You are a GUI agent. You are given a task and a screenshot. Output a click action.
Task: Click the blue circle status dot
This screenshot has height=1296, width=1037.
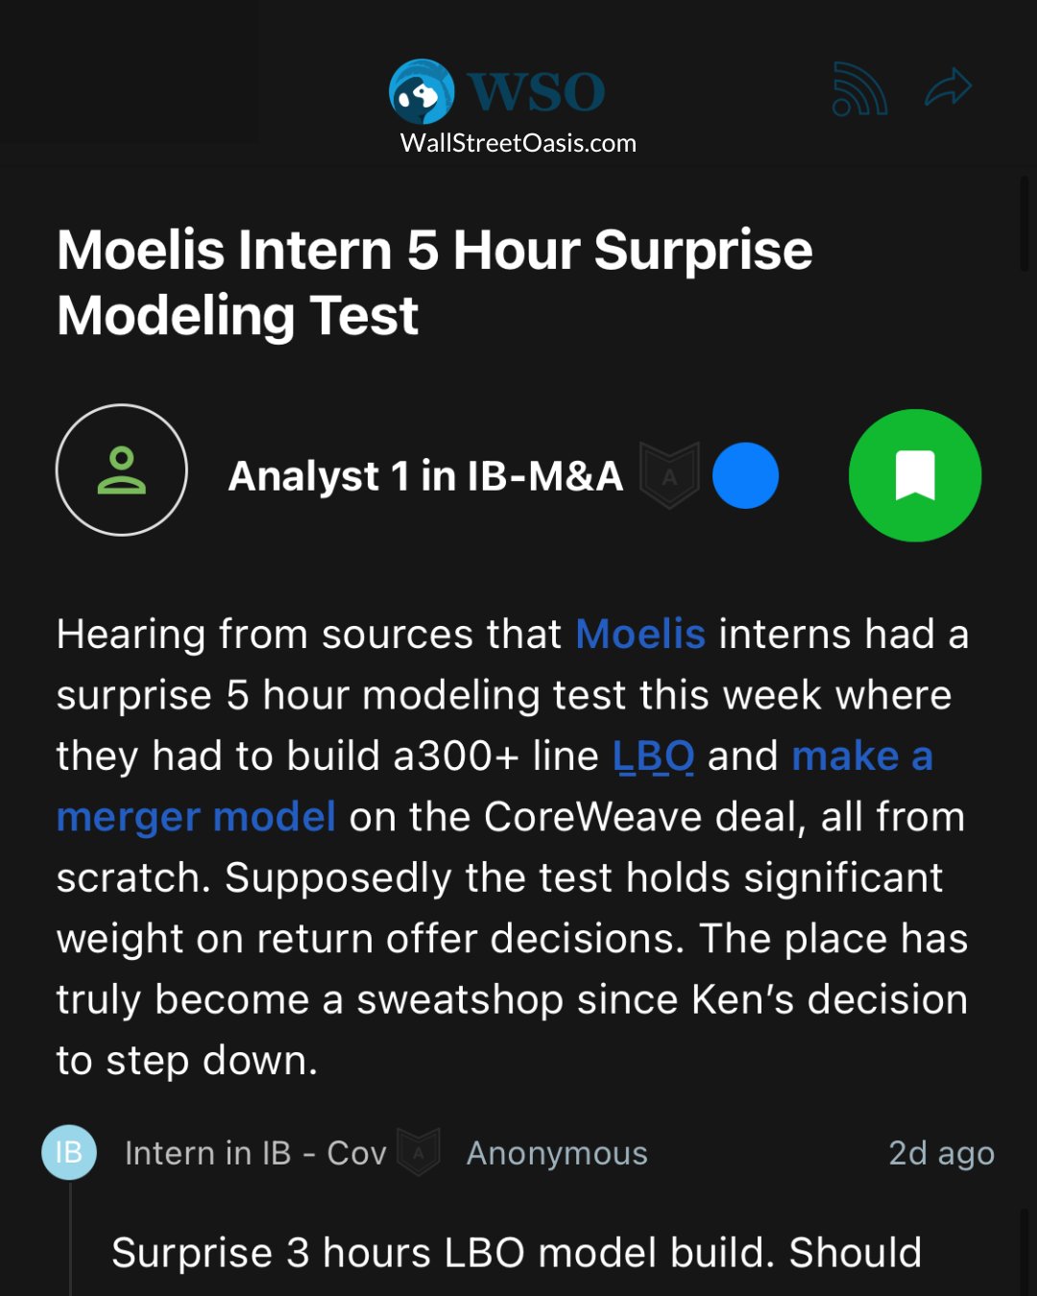click(x=745, y=475)
